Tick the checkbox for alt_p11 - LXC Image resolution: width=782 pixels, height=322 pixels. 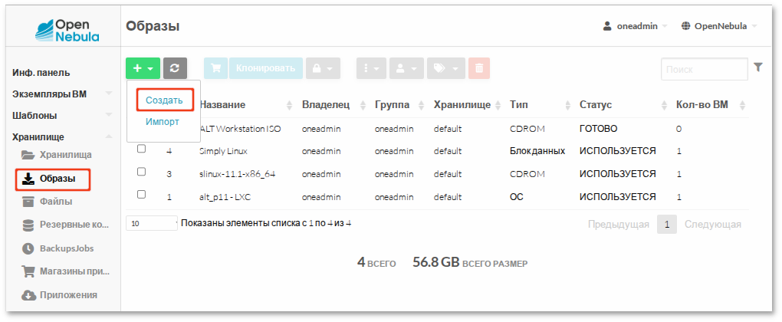point(141,195)
